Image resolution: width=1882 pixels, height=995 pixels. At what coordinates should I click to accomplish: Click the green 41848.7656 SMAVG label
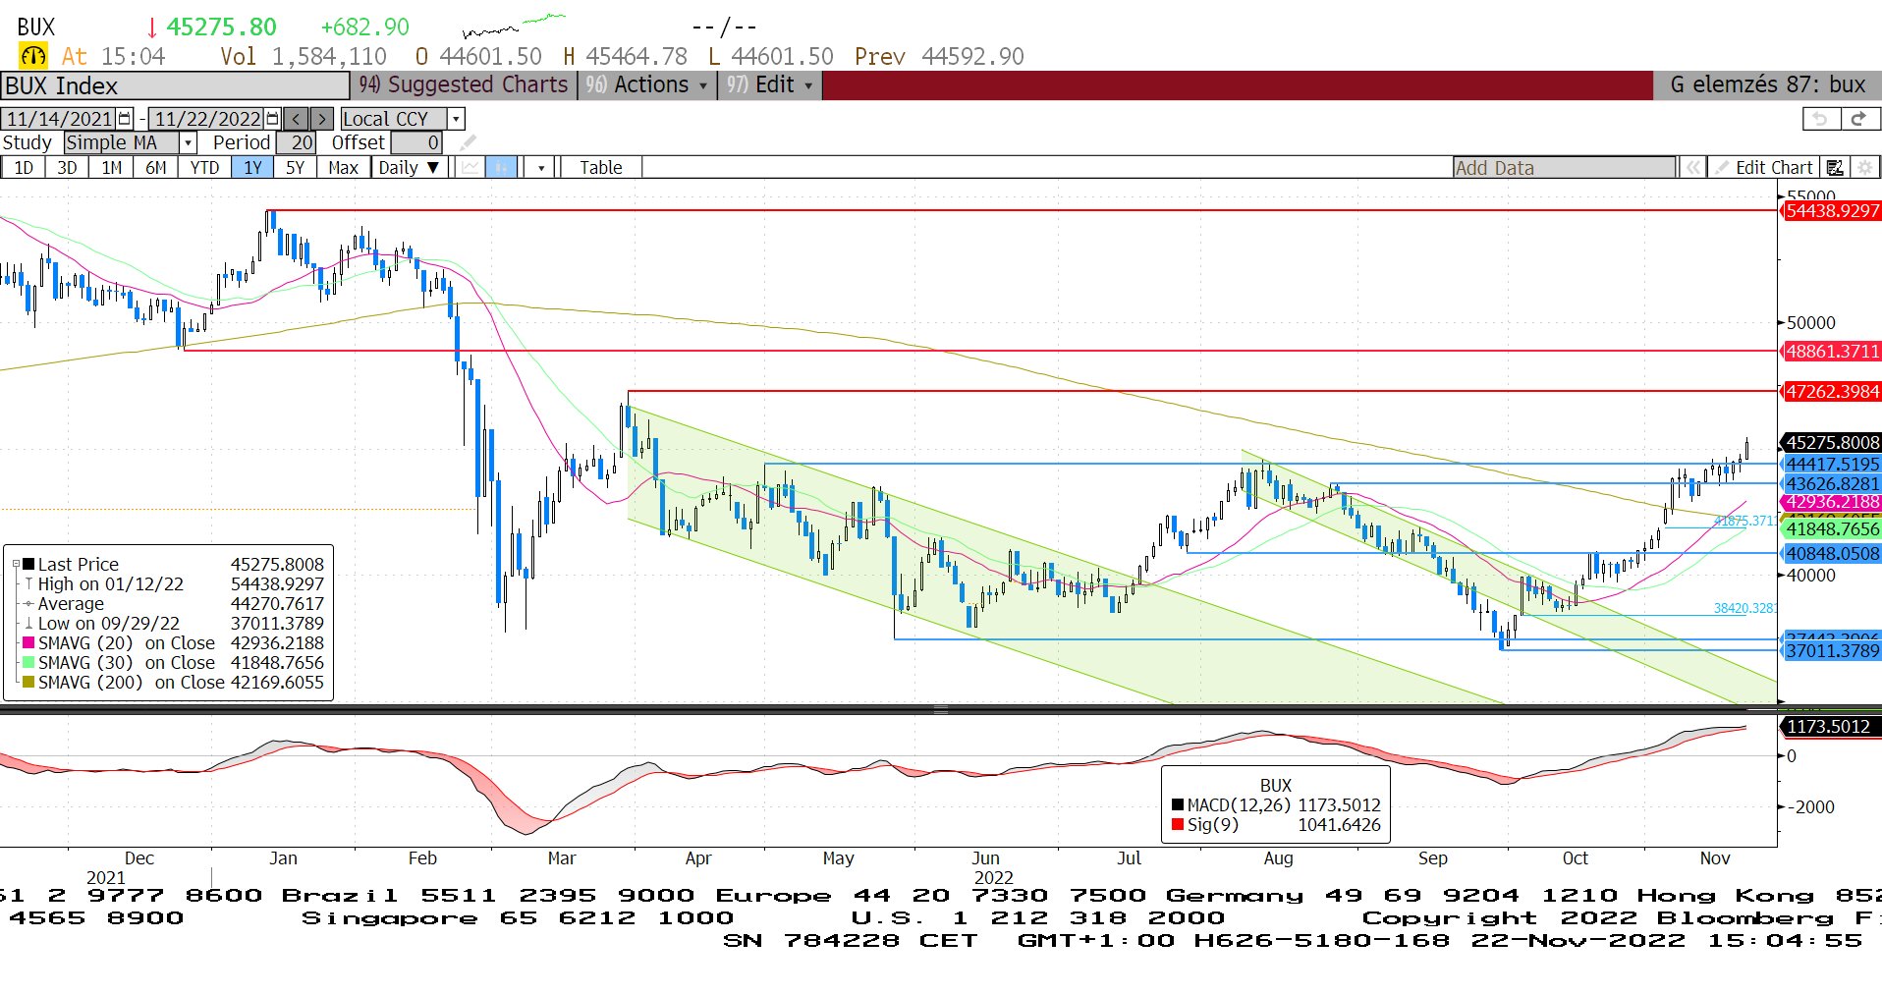coord(1831,529)
